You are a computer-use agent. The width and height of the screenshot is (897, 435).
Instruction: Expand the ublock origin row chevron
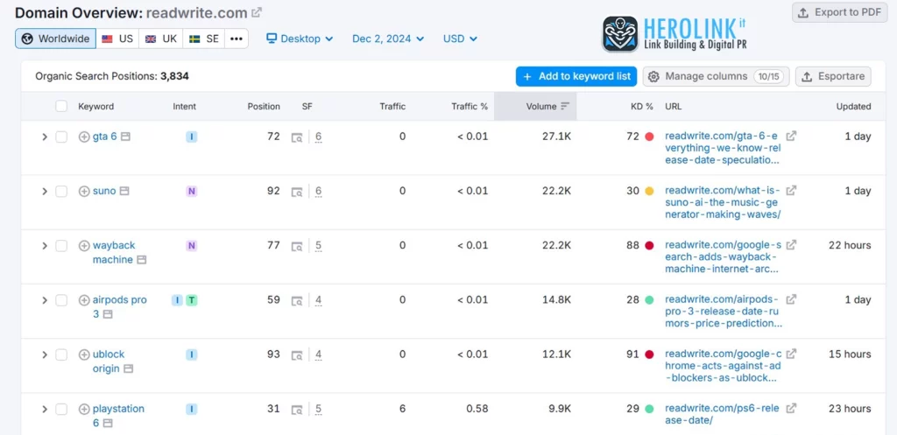(x=44, y=354)
